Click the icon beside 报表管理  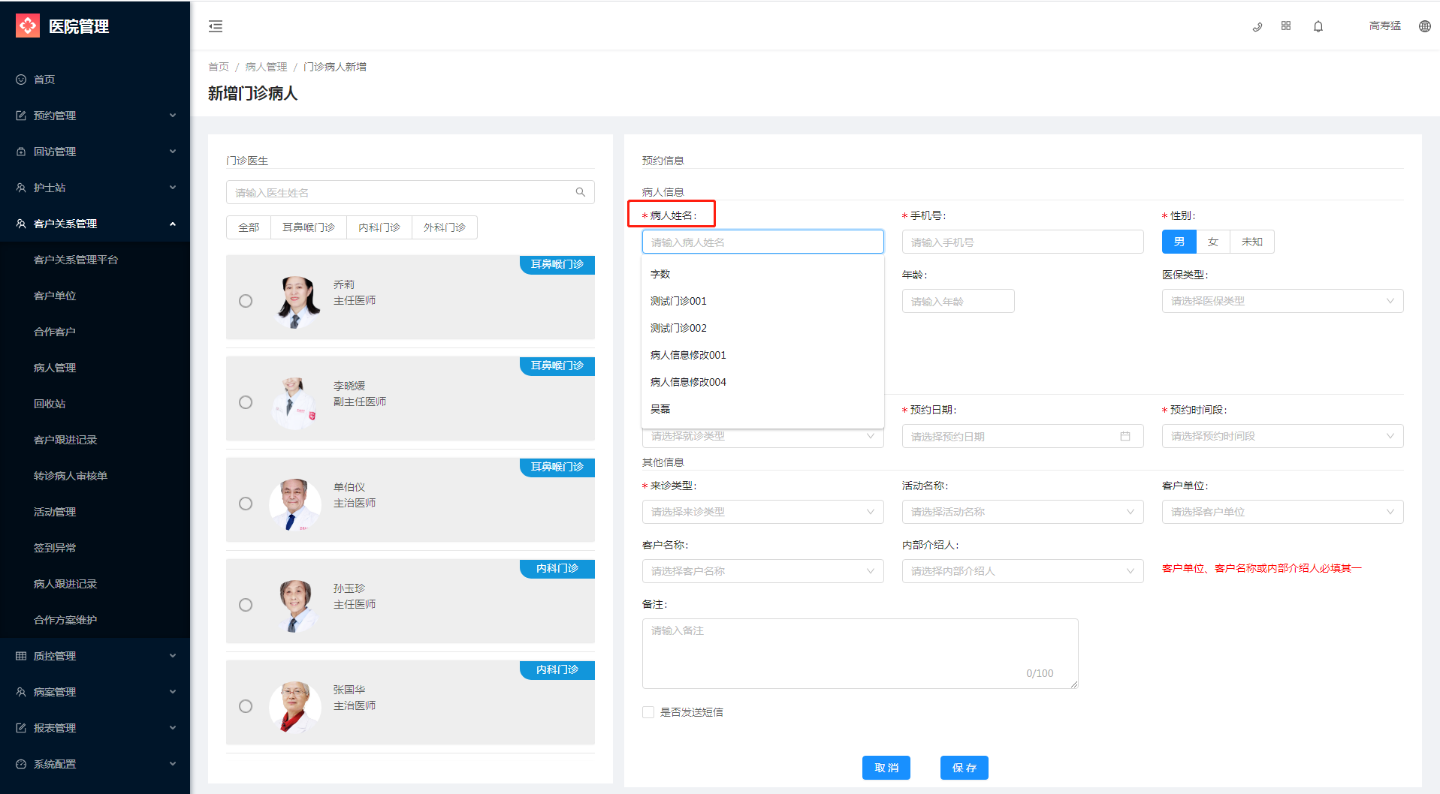pyautogui.click(x=21, y=728)
